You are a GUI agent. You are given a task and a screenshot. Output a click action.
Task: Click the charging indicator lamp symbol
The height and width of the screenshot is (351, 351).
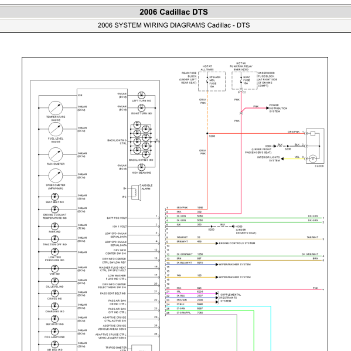coord(54,306)
